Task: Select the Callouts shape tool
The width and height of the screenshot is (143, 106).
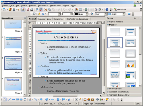Action: [63, 99]
